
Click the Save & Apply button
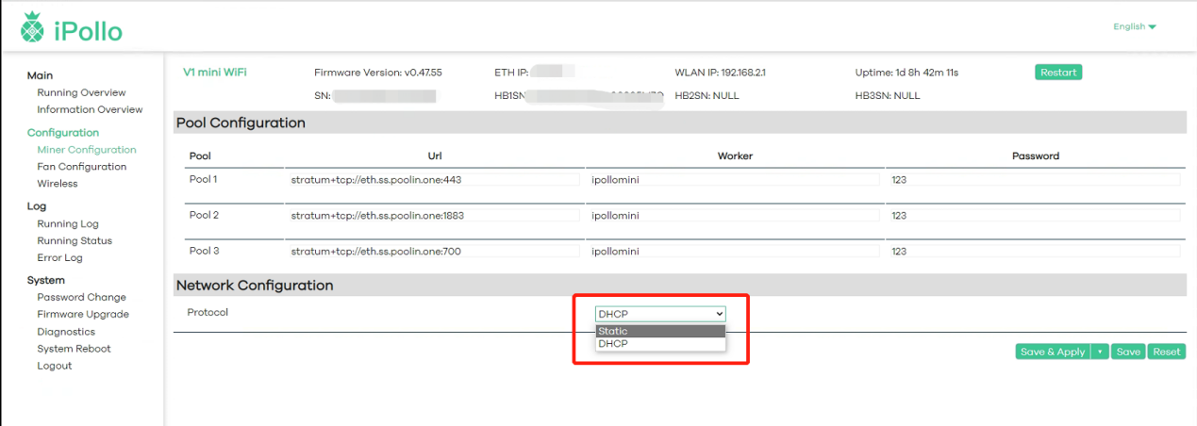click(1052, 352)
